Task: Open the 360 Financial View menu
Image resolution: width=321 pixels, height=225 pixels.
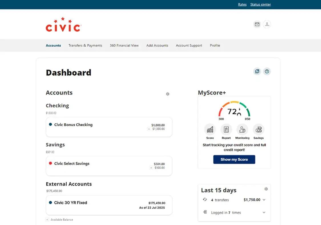Action: tap(124, 45)
